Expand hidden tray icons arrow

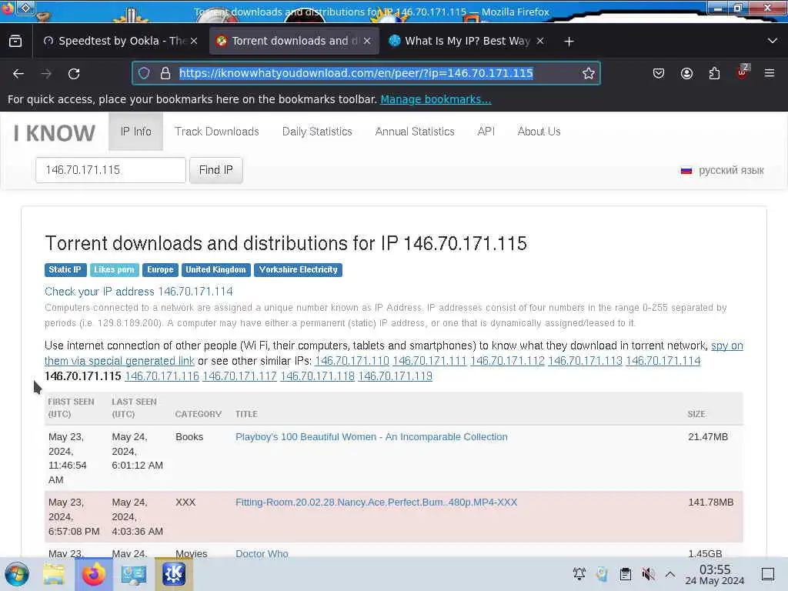point(670,574)
